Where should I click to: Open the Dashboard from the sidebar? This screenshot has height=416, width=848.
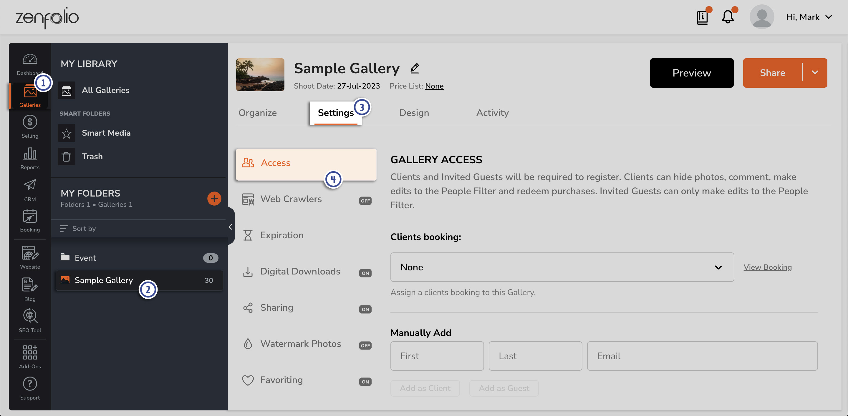point(30,63)
